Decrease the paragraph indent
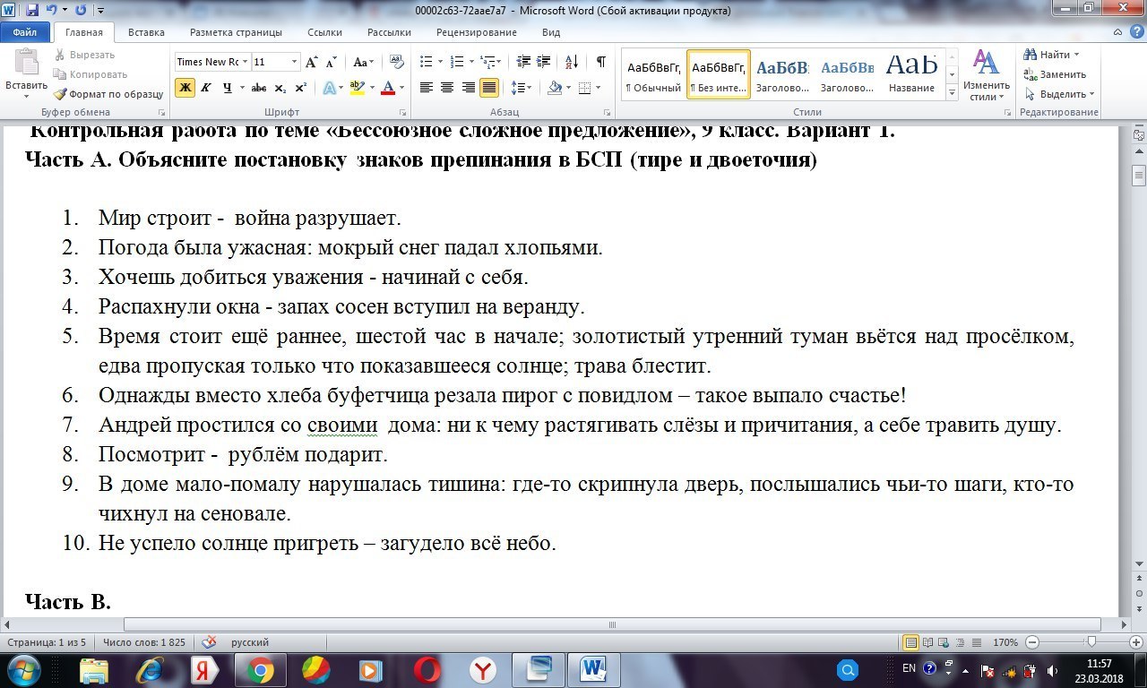1147x688 pixels. click(523, 62)
